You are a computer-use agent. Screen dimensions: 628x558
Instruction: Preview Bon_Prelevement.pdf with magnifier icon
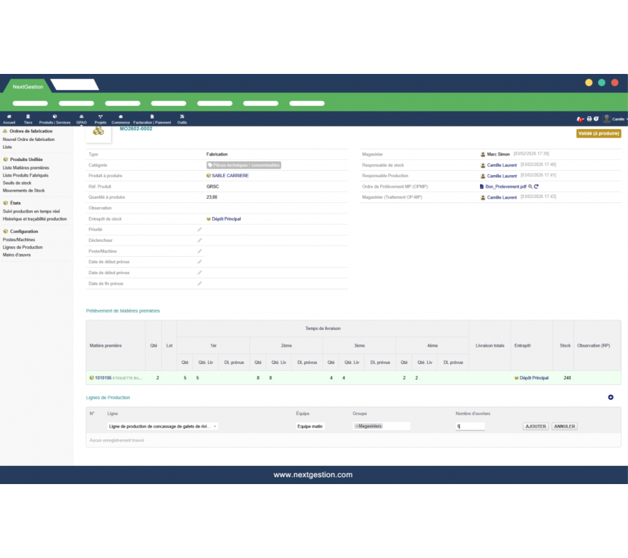point(530,187)
